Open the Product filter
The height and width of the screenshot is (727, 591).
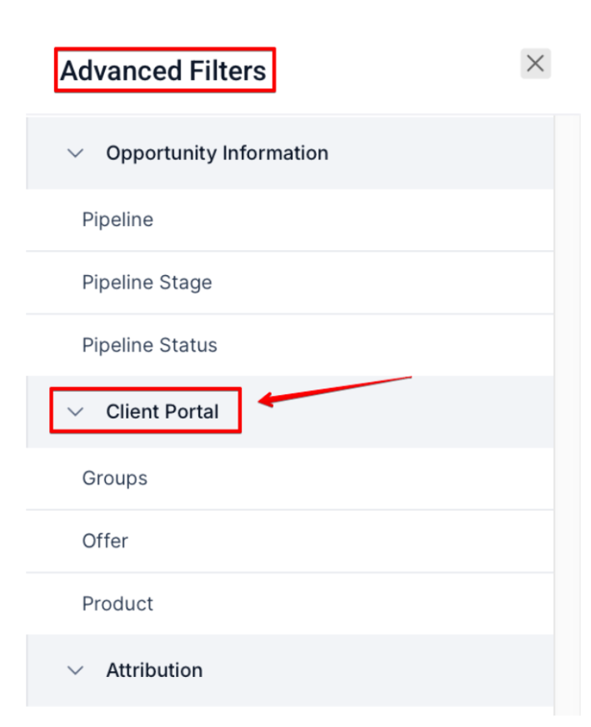click(118, 604)
